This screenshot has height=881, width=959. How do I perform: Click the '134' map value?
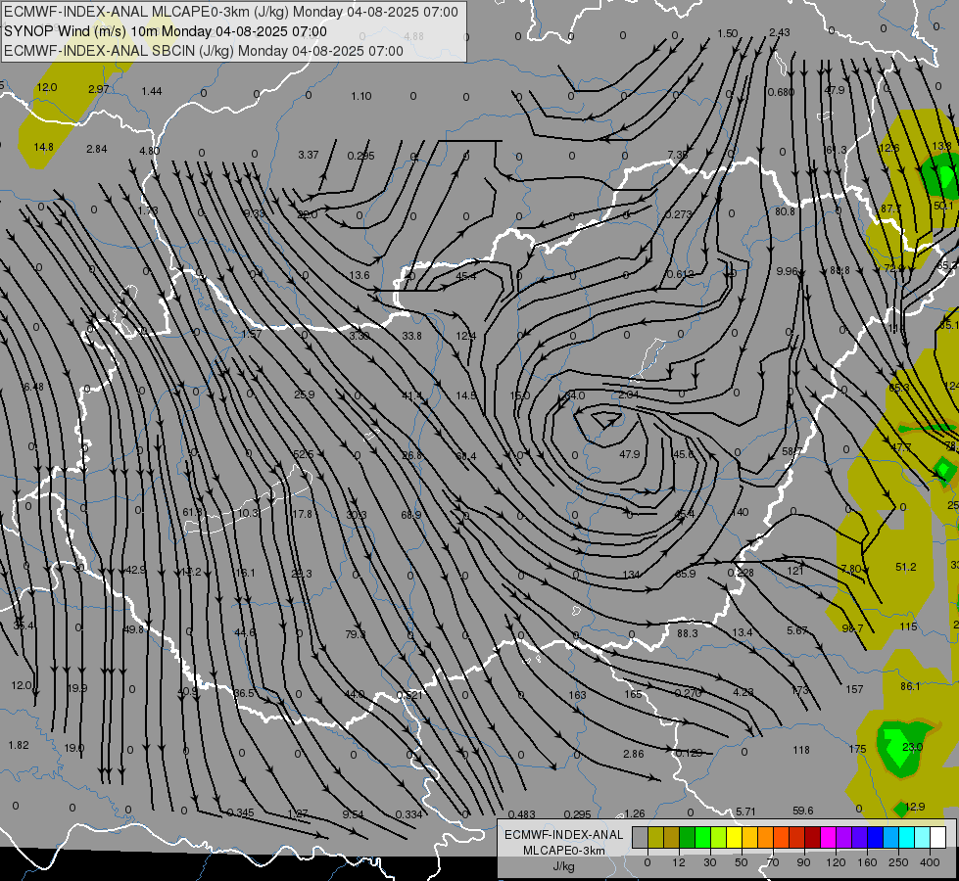[x=631, y=574]
